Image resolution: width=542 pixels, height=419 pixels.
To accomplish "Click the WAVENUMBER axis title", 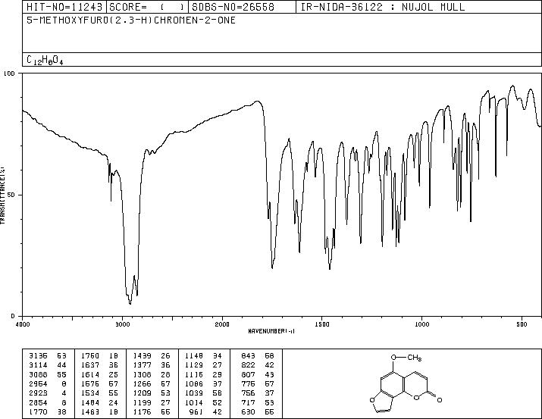I will pos(271,331).
